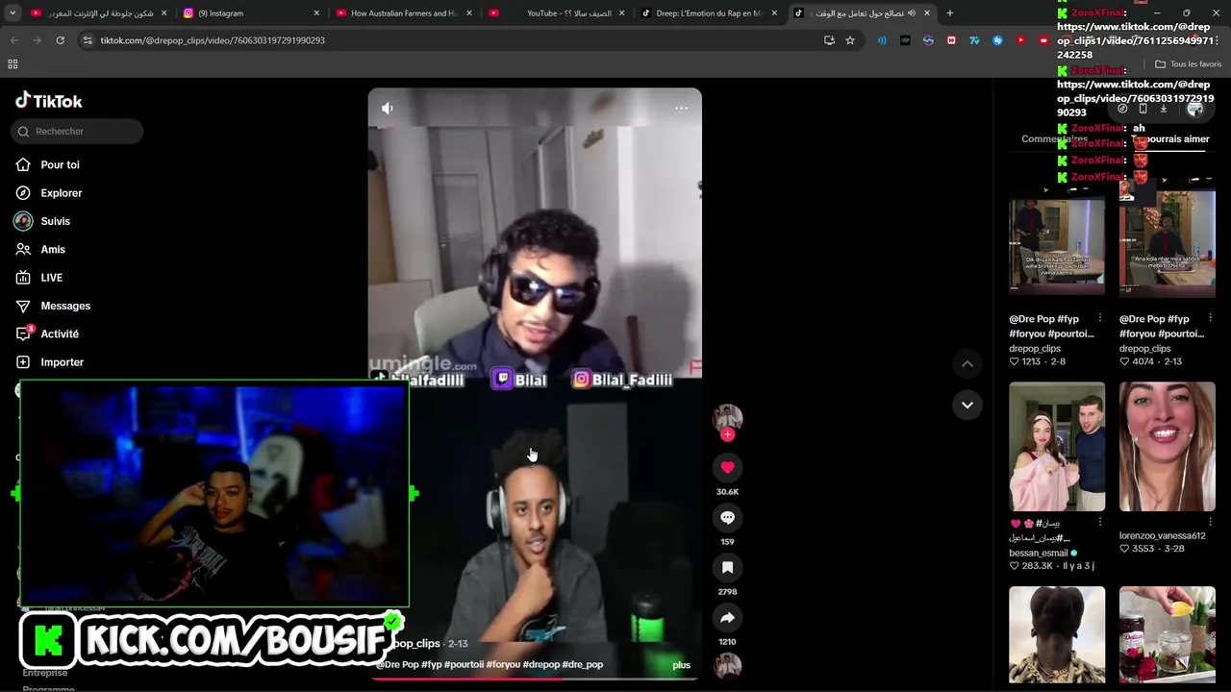
Task: Click the TikTok logo
Action: point(49,101)
